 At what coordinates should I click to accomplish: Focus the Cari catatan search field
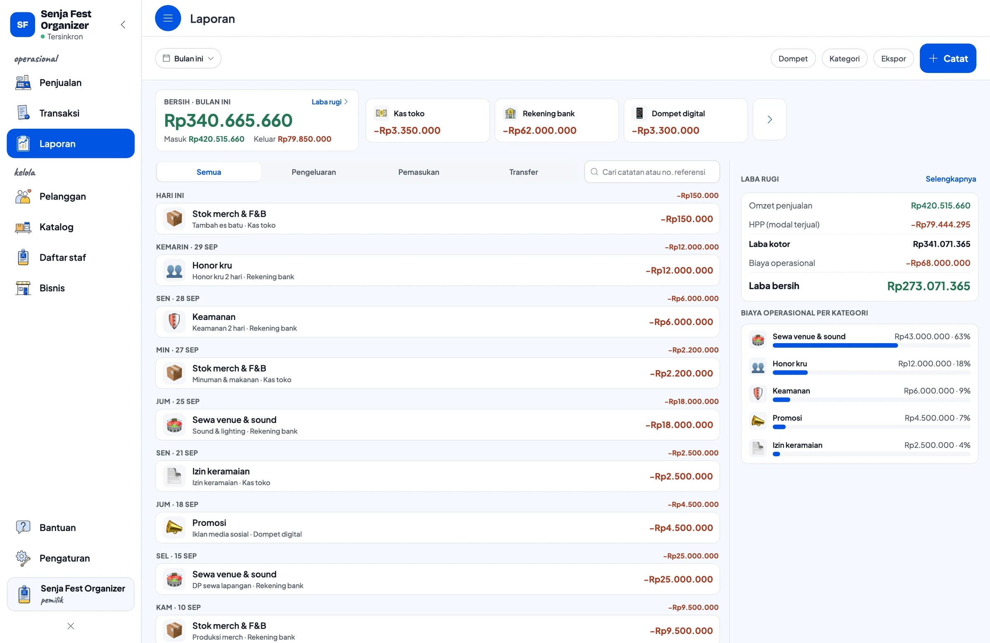[x=652, y=172]
